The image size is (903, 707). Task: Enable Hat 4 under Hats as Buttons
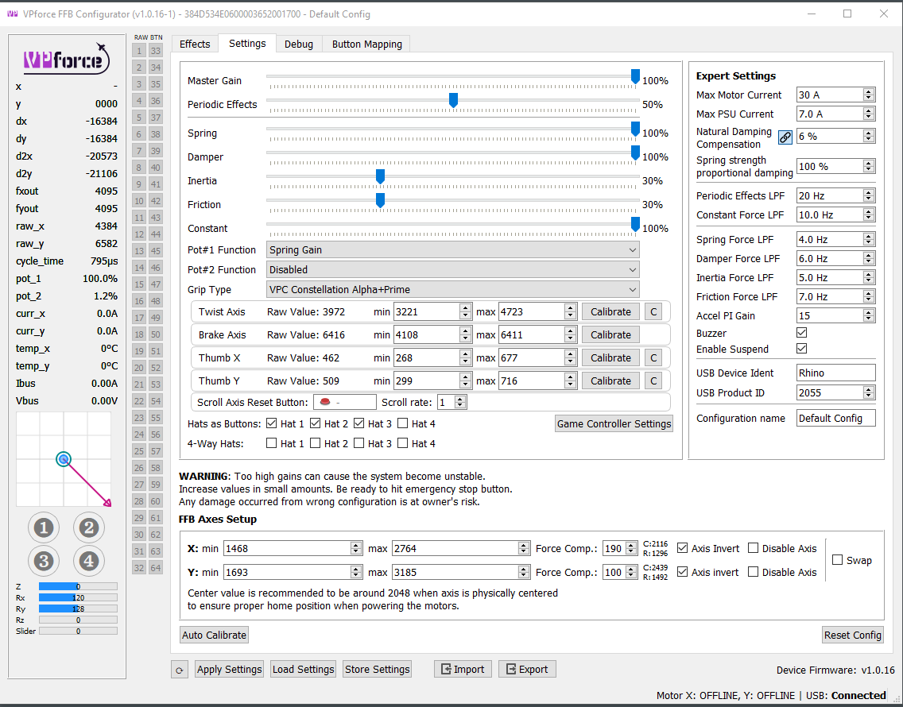401,423
